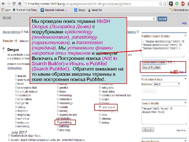This screenshot has width=189, height=142.
Task: Uncheck the transmission subheading
Action: tap(100, 106)
